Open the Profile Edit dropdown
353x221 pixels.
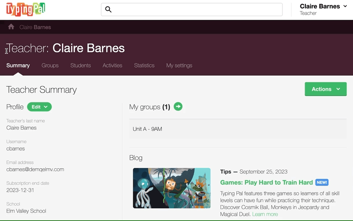(39, 107)
